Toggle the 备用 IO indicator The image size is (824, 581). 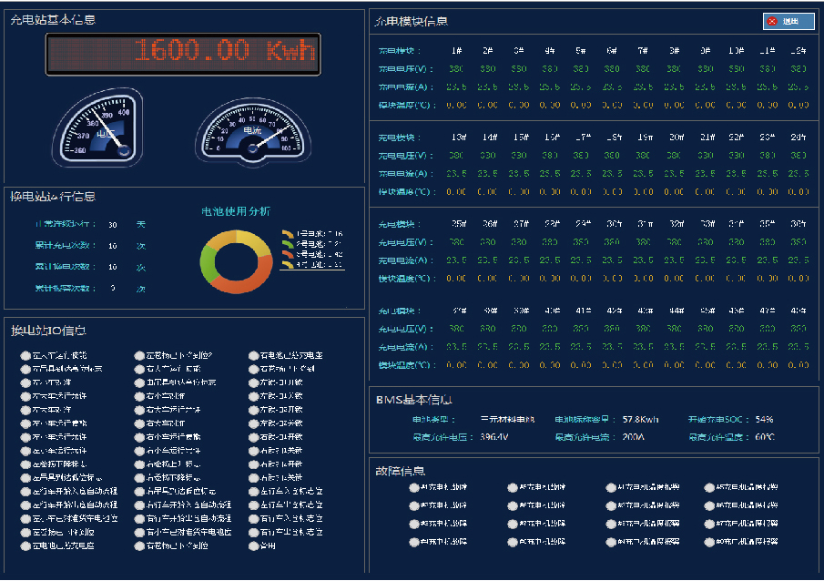click(254, 546)
